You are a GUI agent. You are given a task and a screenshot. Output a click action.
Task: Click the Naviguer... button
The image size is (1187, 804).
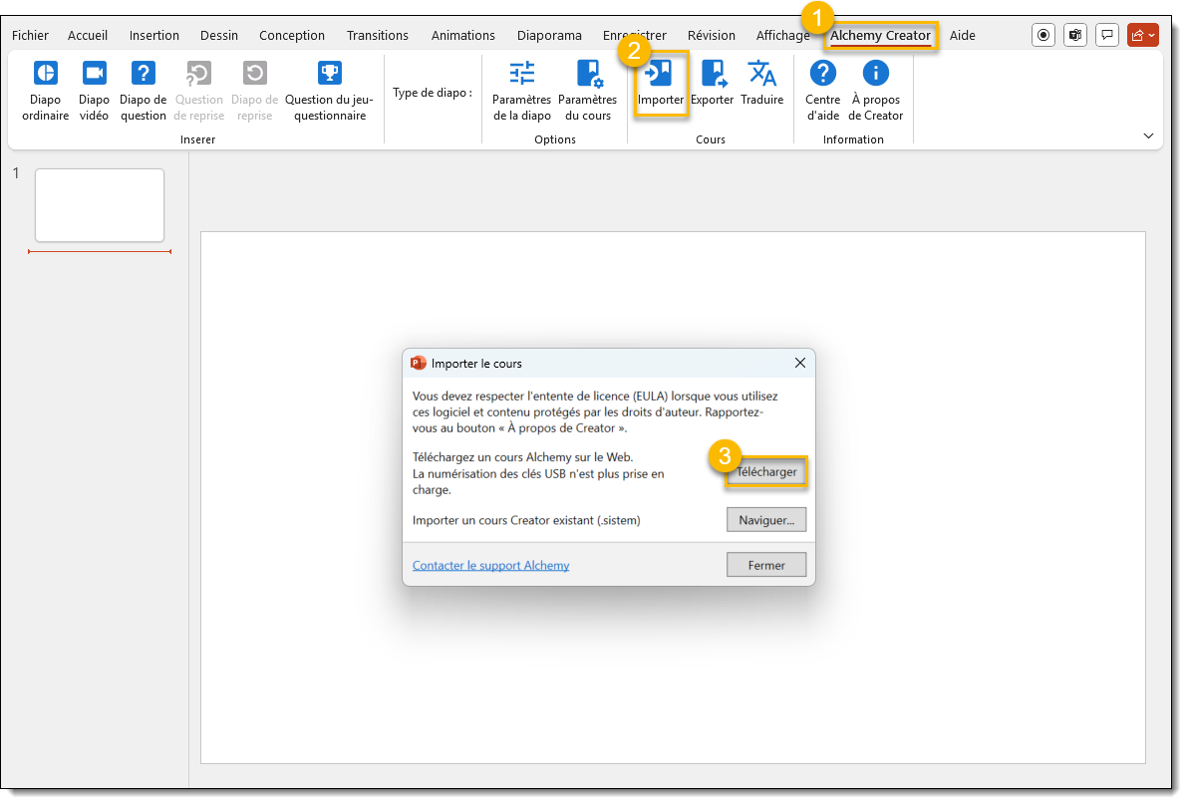(x=765, y=520)
